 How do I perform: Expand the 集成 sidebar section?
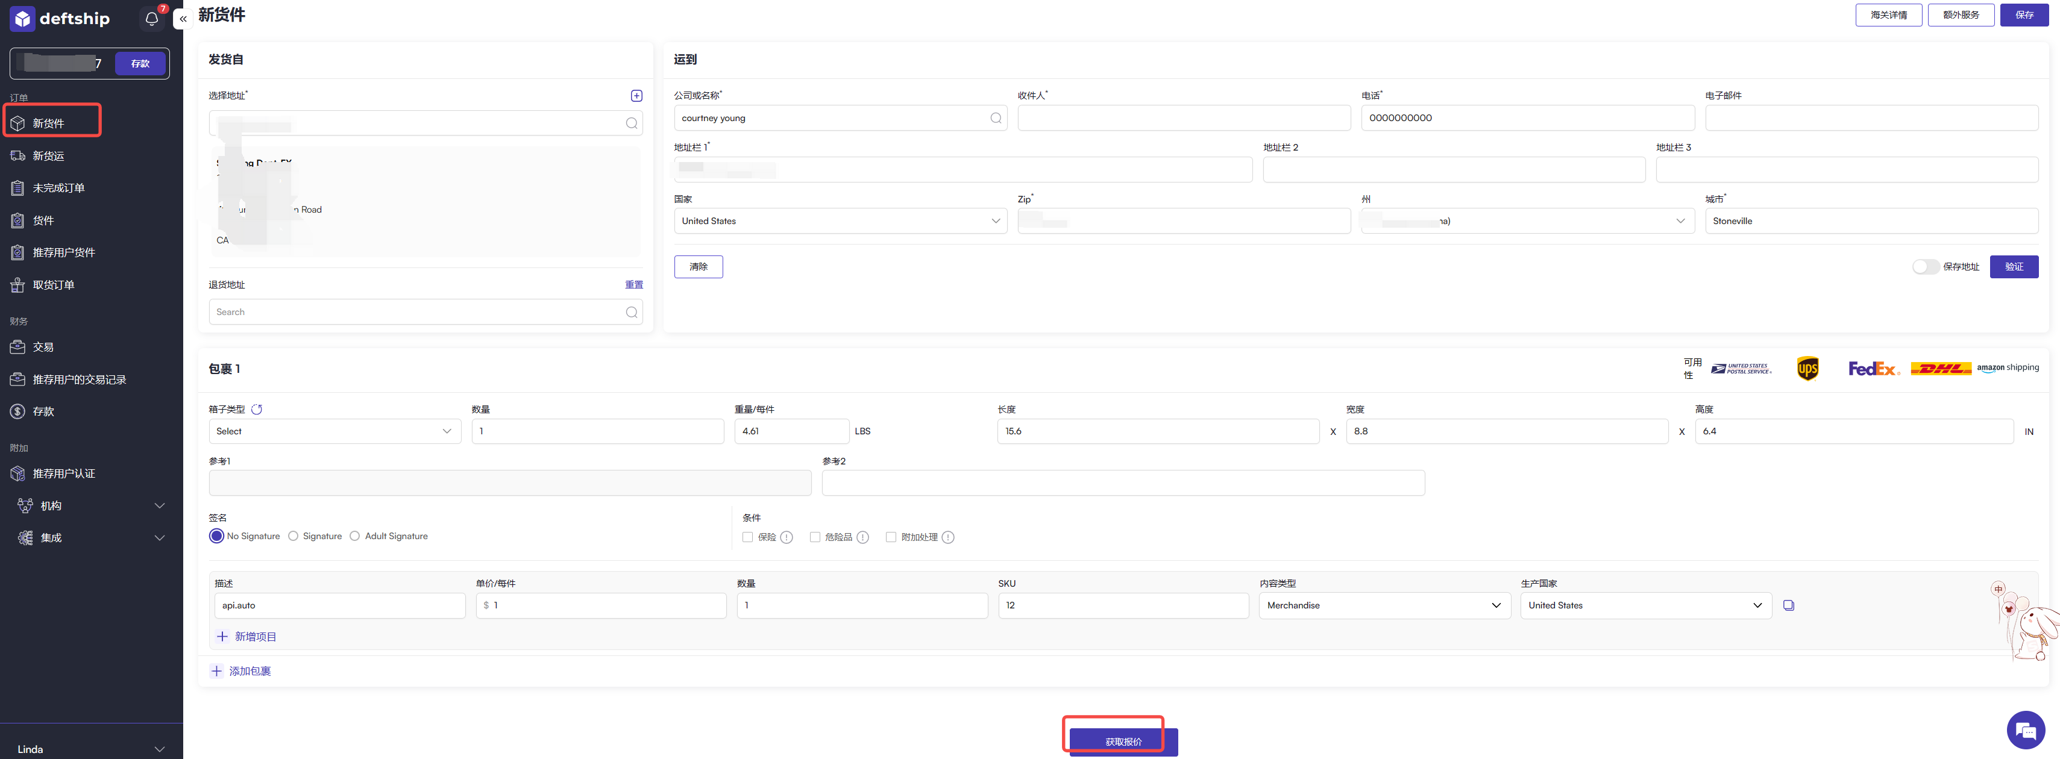[91, 539]
